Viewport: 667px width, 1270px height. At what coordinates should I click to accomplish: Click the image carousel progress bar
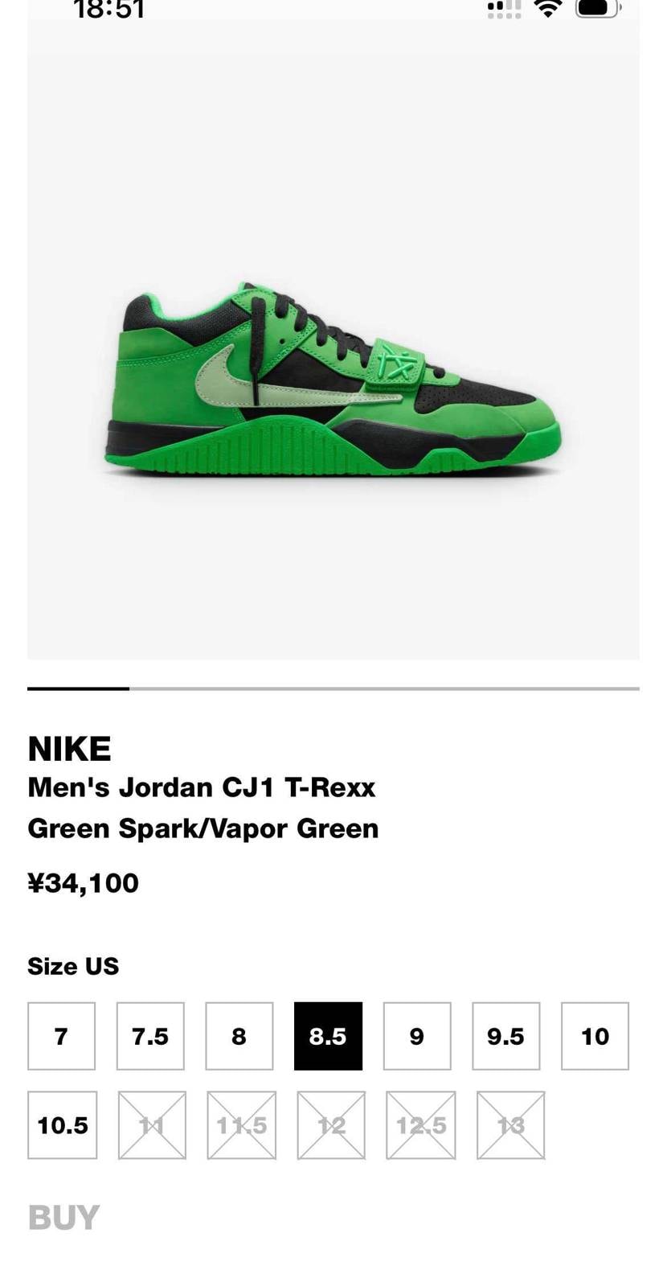click(x=333, y=688)
